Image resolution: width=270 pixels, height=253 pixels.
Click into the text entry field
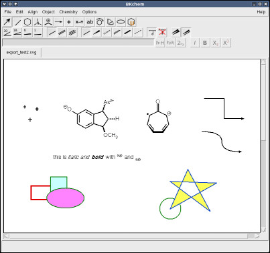tap(78, 42)
